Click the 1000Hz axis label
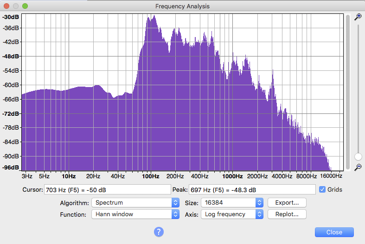This screenshot has width=365, height=244. [232, 176]
